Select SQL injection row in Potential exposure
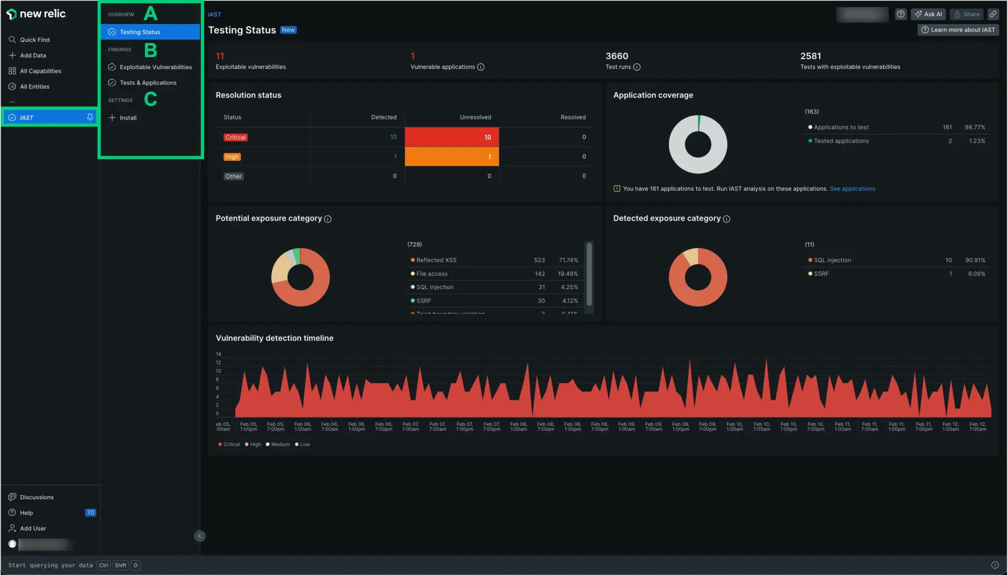1007x575 pixels. pos(494,287)
